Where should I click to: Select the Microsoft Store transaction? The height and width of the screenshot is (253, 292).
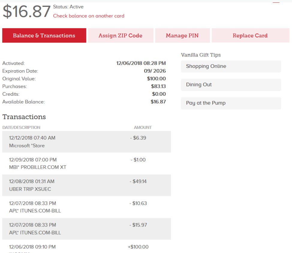pyautogui.click(x=87, y=141)
